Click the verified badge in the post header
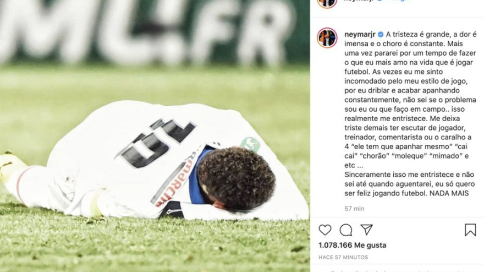The height and width of the screenshot is (272, 484). [380, 1]
